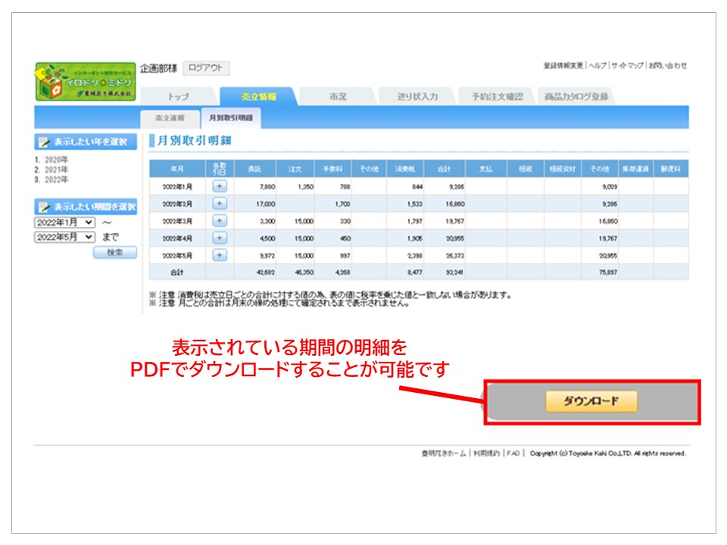Screen dimensions: 727x545
Task: Select year 2021年 in the list
Action: coord(56,170)
